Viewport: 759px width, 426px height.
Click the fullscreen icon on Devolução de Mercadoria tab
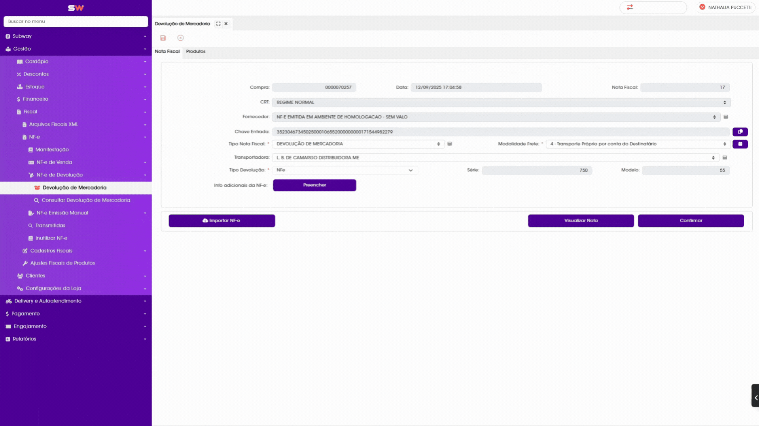click(218, 24)
